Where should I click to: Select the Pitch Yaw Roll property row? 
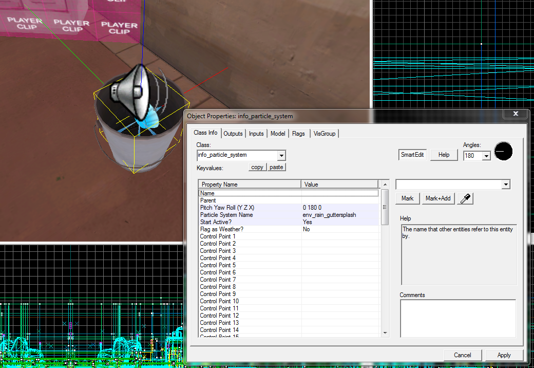click(289, 208)
